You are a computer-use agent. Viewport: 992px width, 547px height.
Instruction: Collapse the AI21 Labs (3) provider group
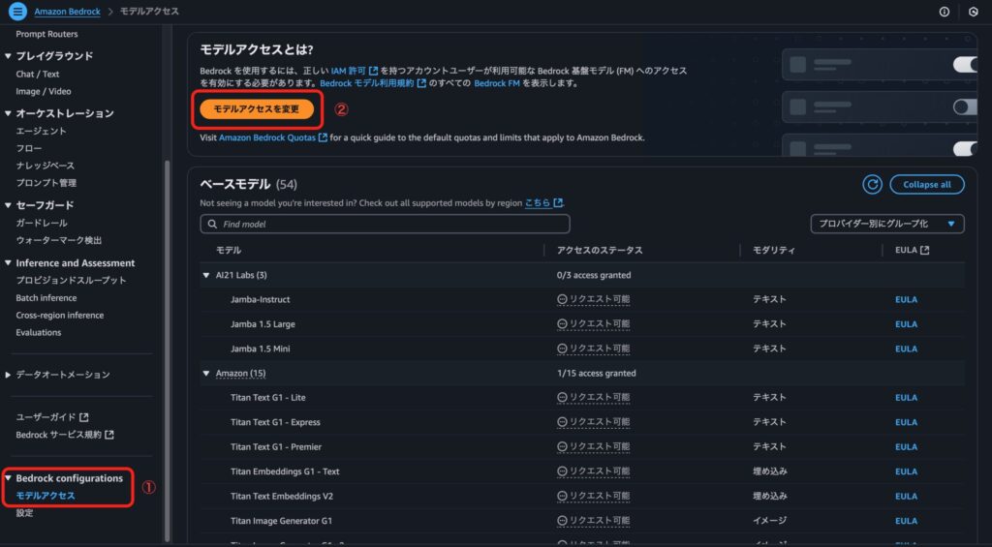[x=205, y=275]
